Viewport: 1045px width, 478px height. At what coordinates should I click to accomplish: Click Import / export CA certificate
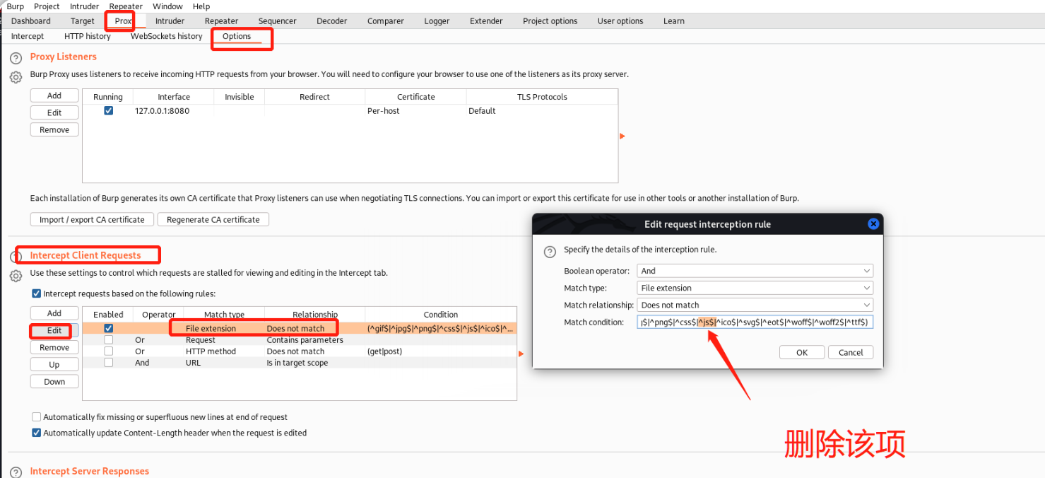[92, 220]
